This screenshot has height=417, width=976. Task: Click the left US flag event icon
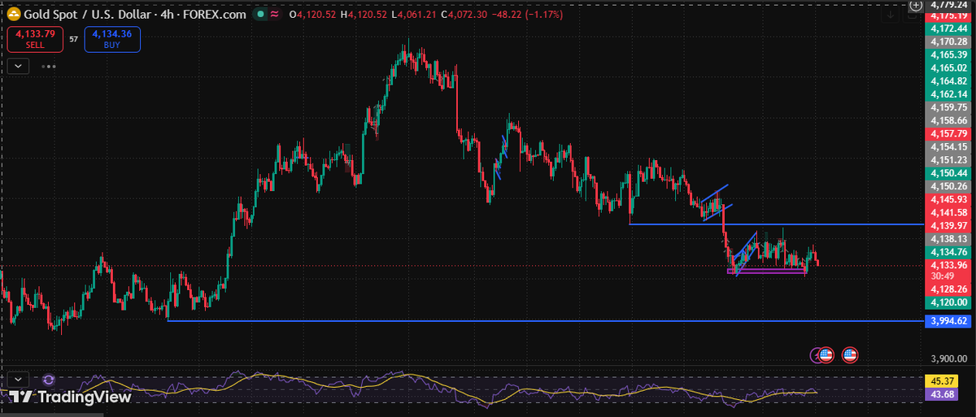(825, 354)
